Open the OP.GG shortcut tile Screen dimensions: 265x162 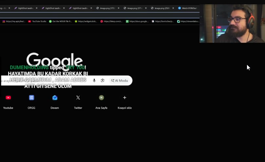(31, 102)
